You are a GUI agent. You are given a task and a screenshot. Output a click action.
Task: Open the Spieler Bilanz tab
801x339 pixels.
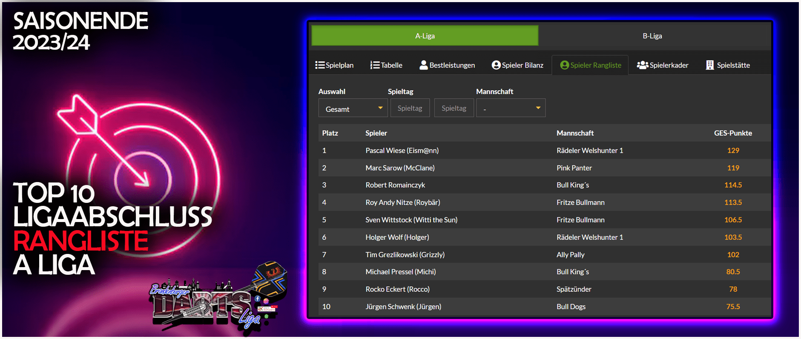click(517, 65)
